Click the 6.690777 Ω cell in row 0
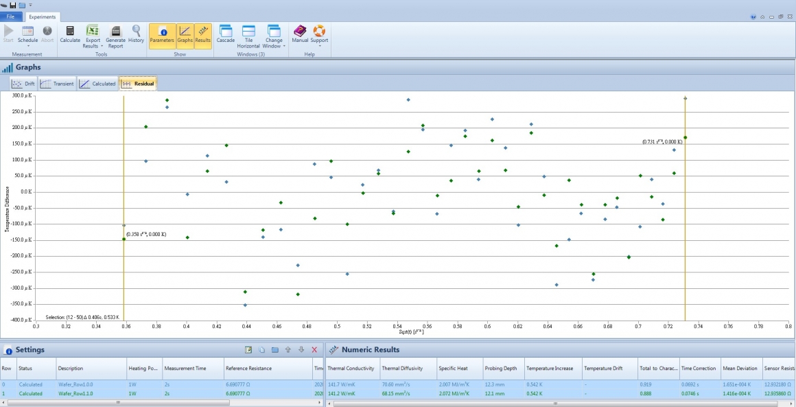The height and width of the screenshot is (407, 796). (268, 384)
